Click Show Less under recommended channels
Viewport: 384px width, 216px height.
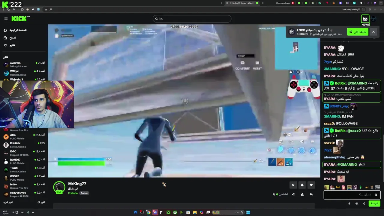point(41,202)
